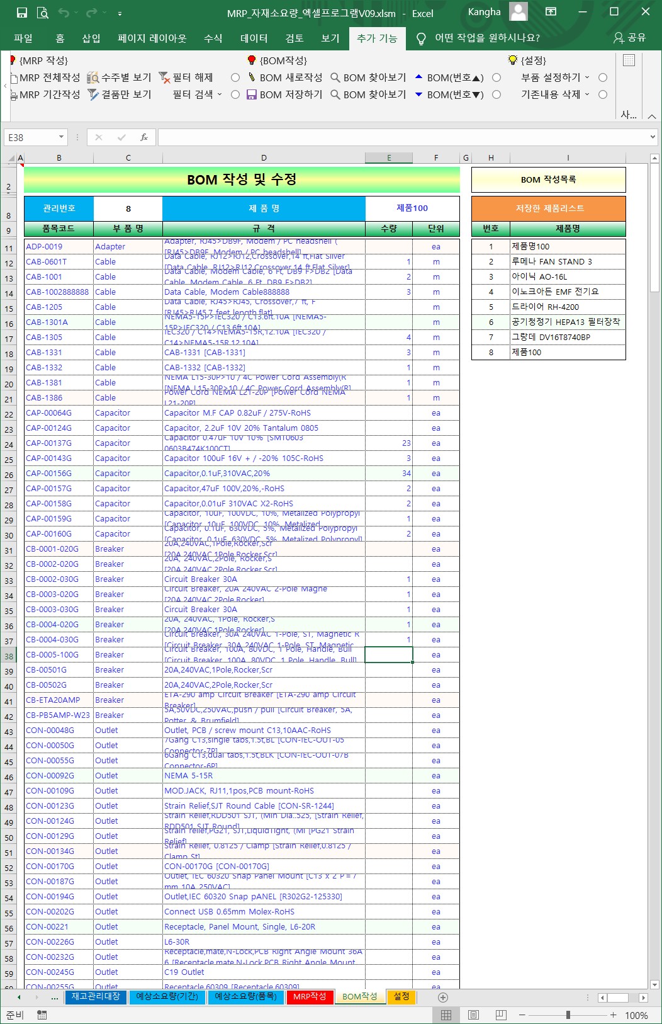Open the 삽입 ribbon tab

pos(91,38)
